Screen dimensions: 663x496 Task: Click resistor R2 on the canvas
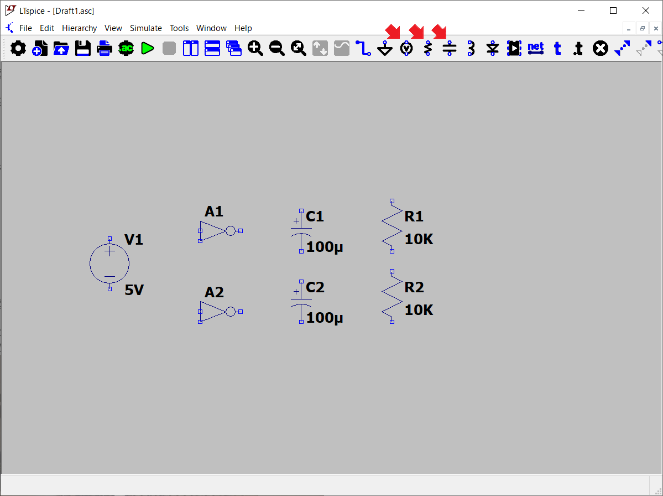point(391,297)
